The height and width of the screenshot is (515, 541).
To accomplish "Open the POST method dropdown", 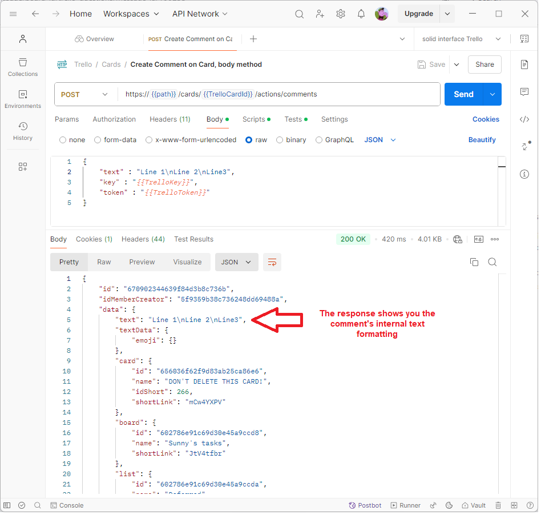I will pos(85,95).
